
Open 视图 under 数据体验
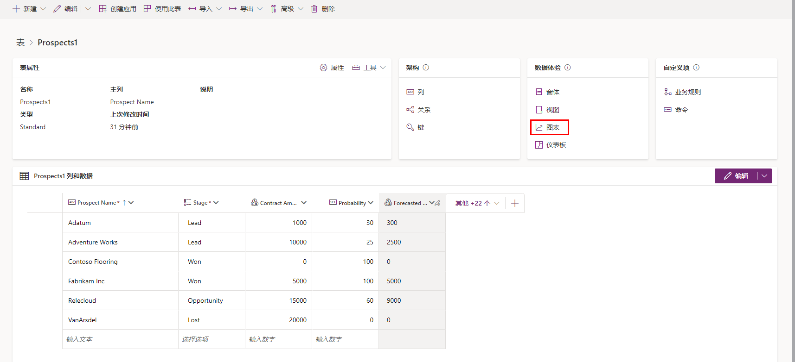[x=547, y=110]
